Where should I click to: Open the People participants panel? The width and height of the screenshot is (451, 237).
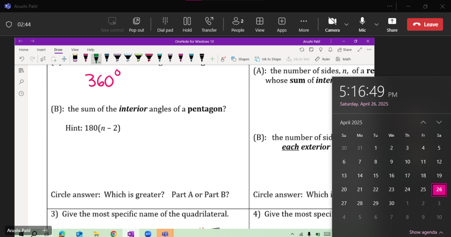238,24
